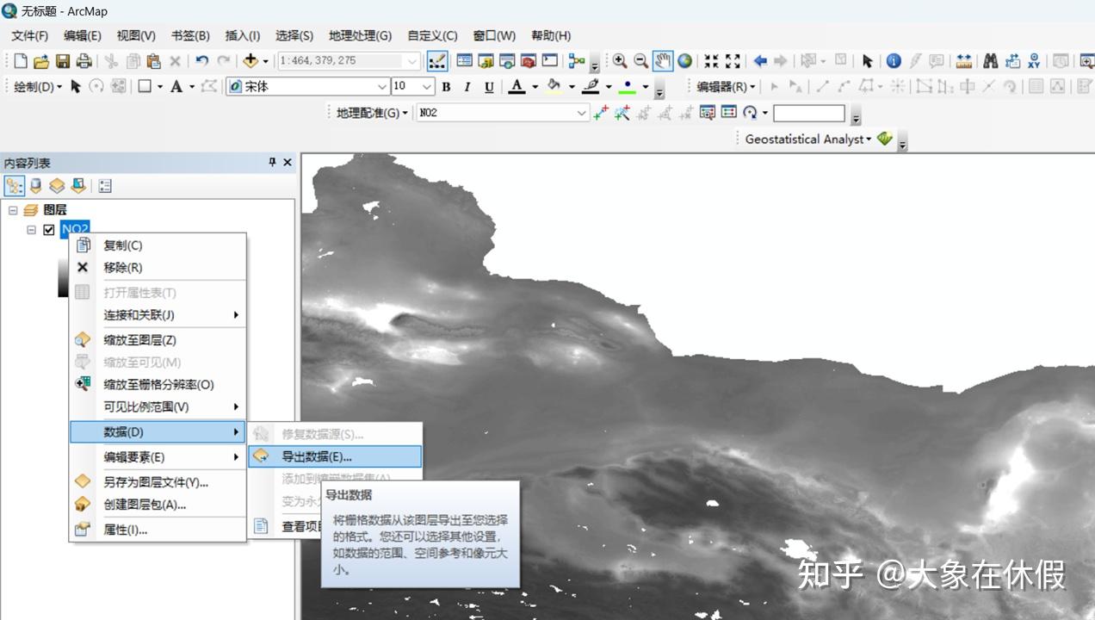
Task: Toggle visibility of the NO2 layer
Action: pyautogui.click(x=49, y=229)
